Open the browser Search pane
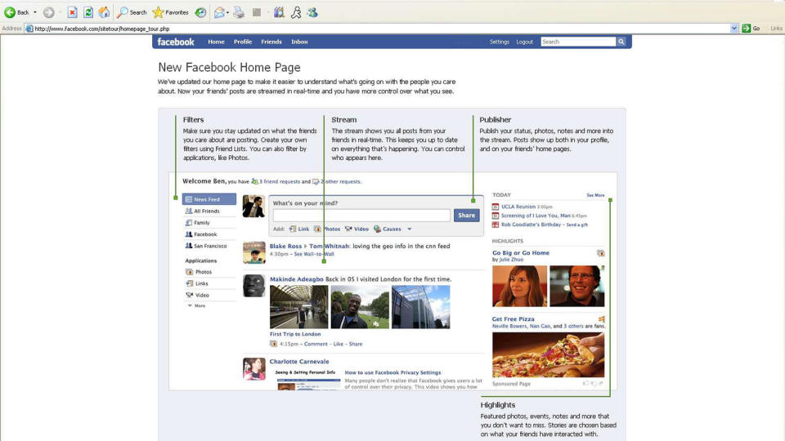Screen dimensions: 785x441 pyautogui.click(x=132, y=12)
